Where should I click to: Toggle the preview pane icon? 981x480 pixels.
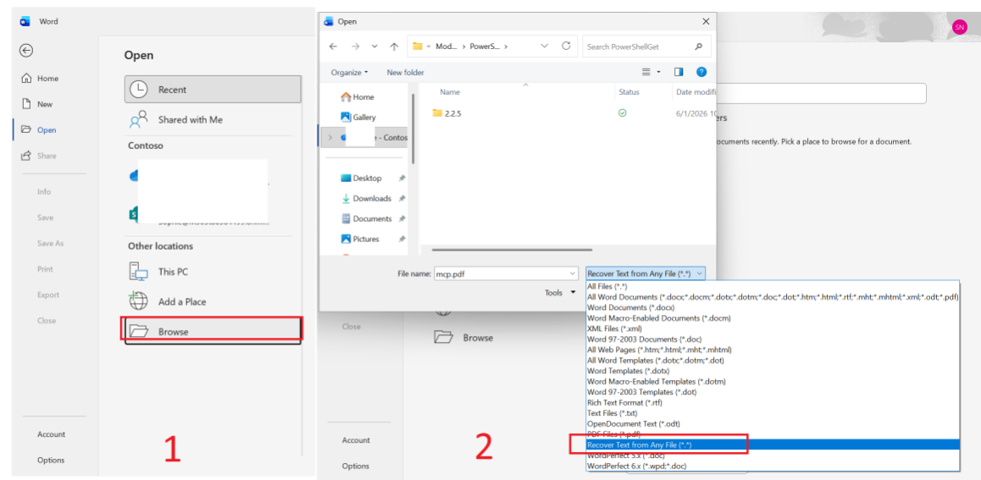point(679,73)
